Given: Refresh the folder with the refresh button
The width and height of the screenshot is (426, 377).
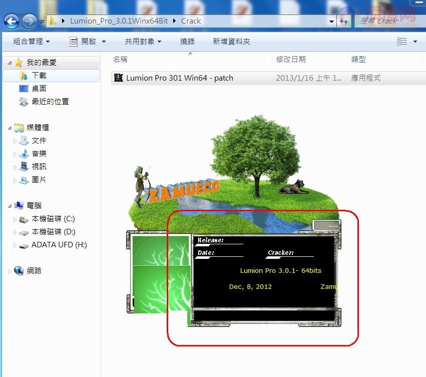Looking at the screenshot, I should pyautogui.click(x=344, y=21).
